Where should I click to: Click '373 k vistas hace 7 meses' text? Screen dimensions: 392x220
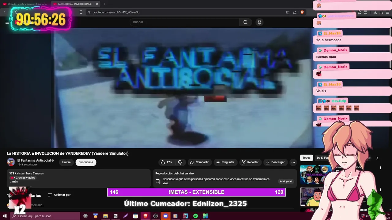pyautogui.click(x=26, y=173)
